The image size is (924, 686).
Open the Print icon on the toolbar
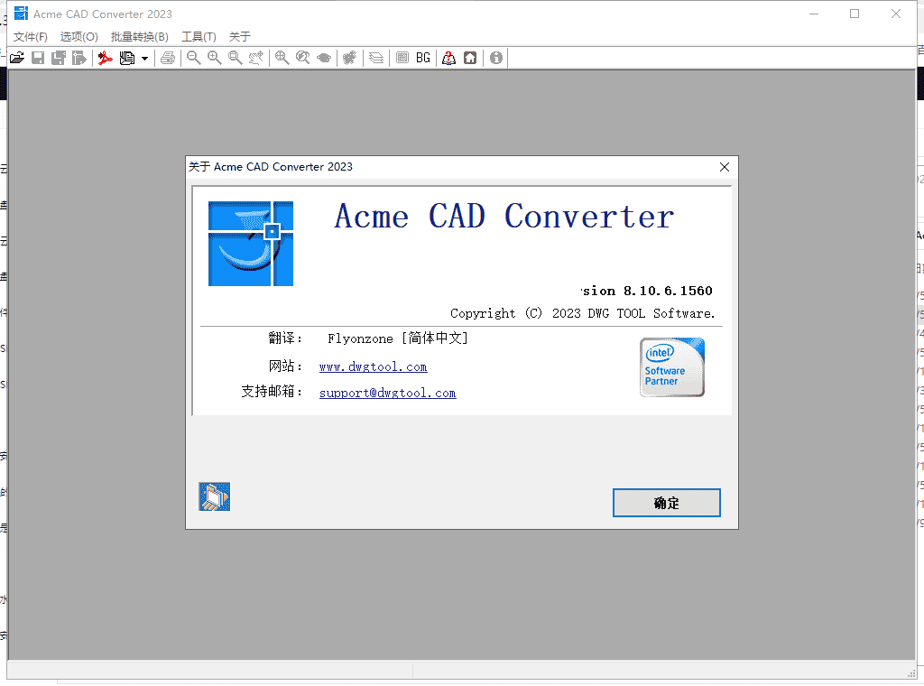coord(168,57)
